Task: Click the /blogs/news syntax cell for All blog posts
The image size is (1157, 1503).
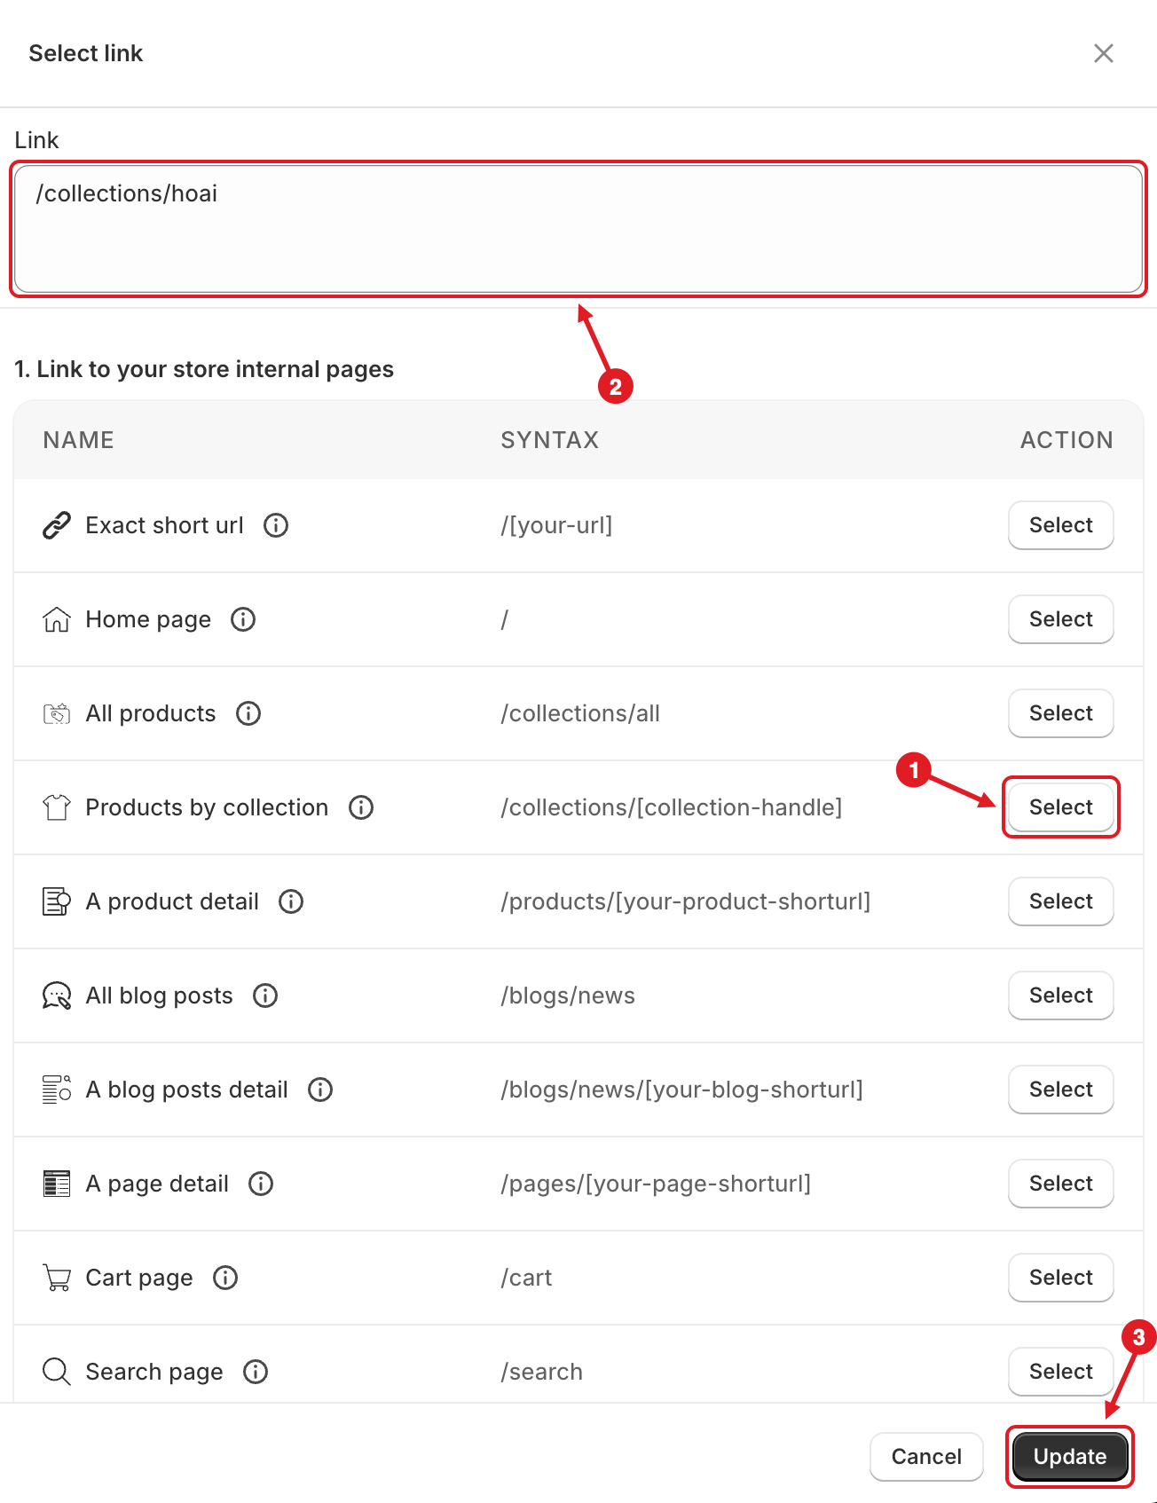Action: tap(568, 995)
